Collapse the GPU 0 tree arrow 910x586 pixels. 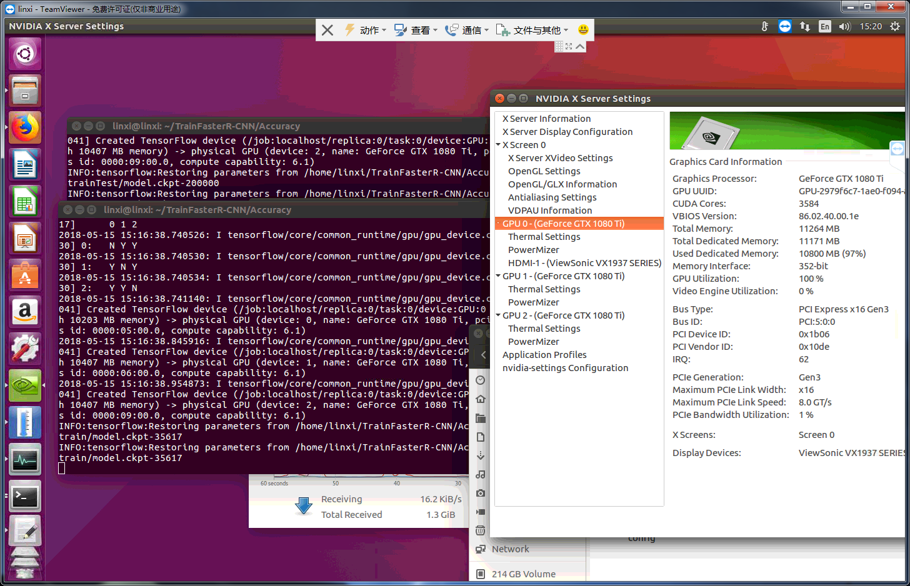coord(498,224)
